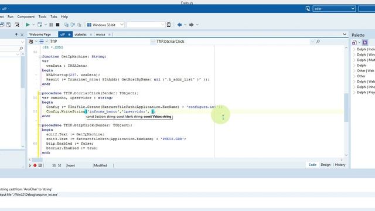The width and height of the screenshot is (375, 211).
Task: Open dropdown beside Run Without Debugging icon
Action: 46,25
